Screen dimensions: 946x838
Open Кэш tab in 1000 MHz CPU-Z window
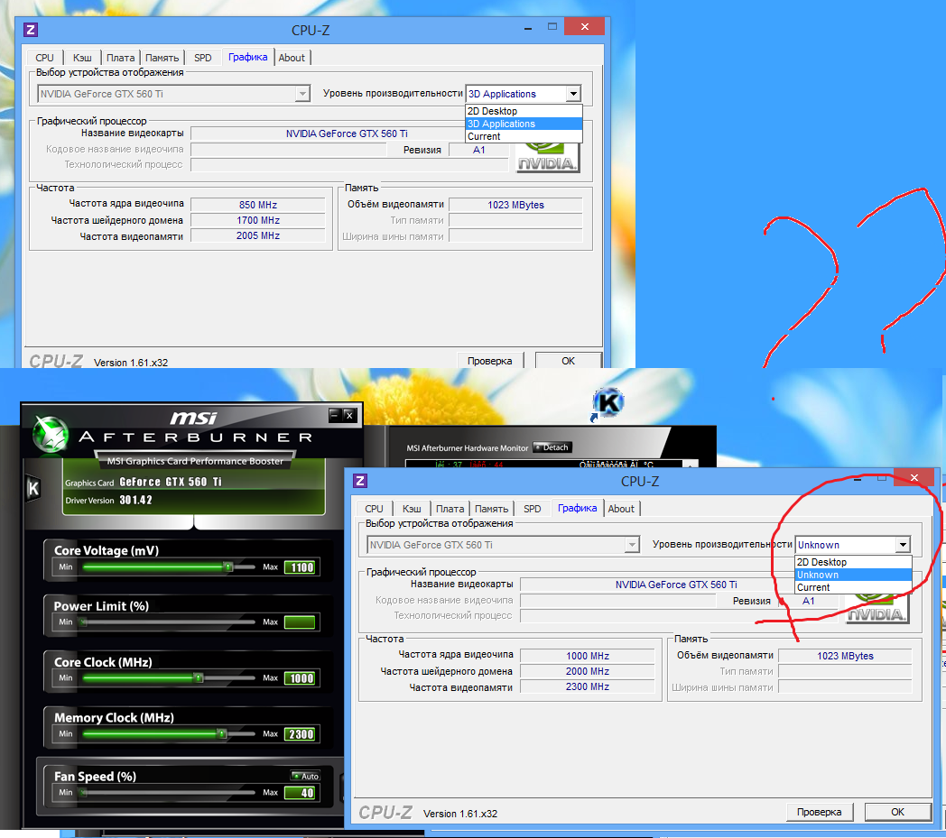click(412, 509)
